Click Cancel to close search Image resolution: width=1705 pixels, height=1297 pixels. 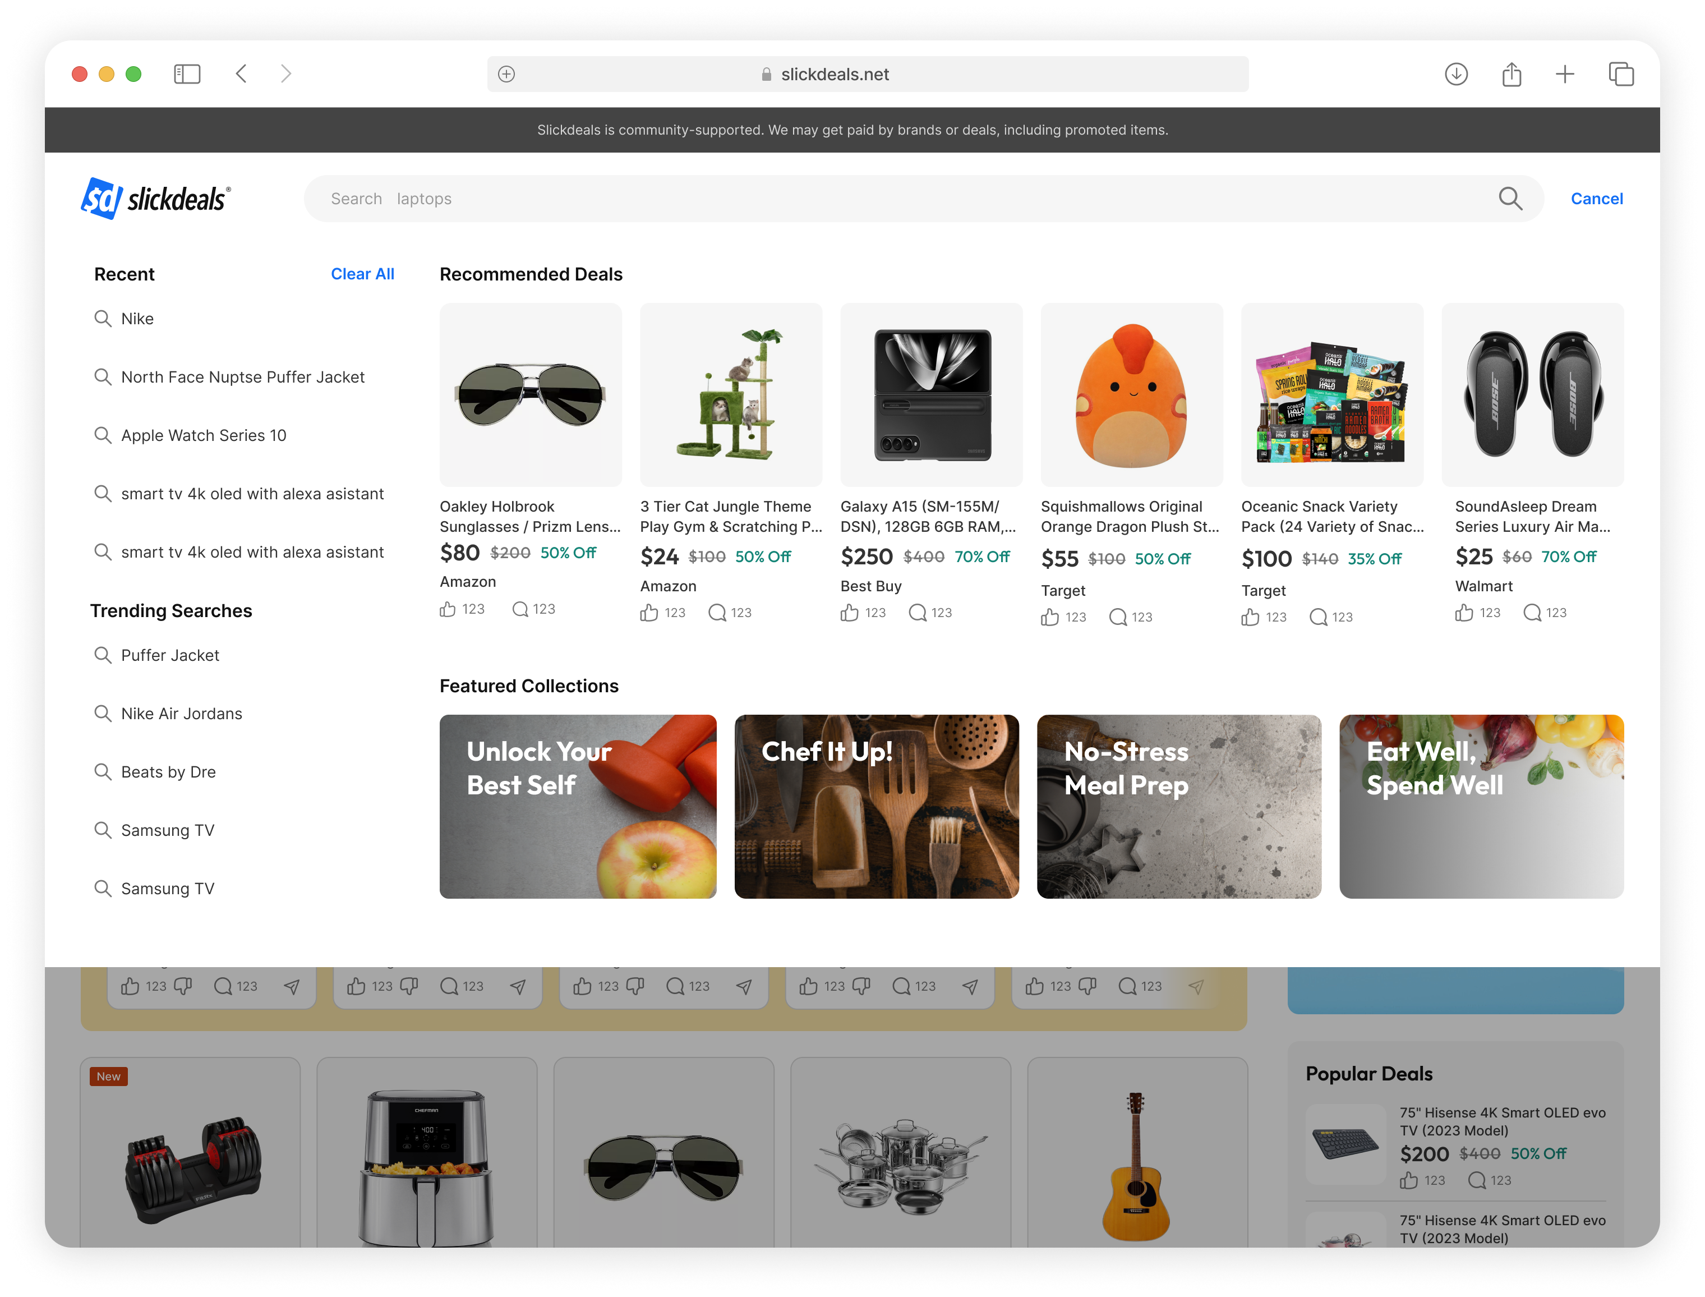point(1596,199)
